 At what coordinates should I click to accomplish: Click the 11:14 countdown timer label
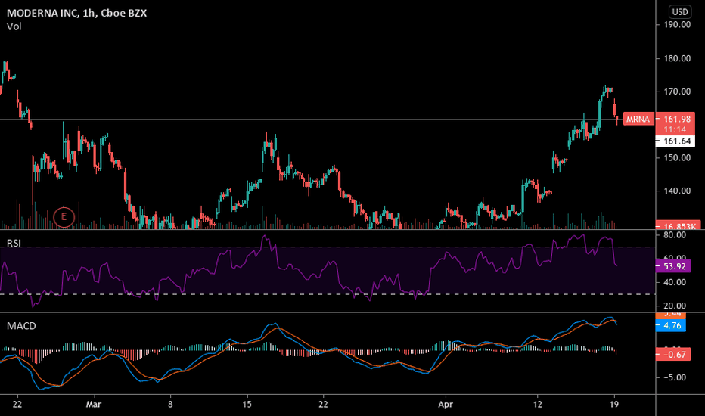tap(675, 129)
